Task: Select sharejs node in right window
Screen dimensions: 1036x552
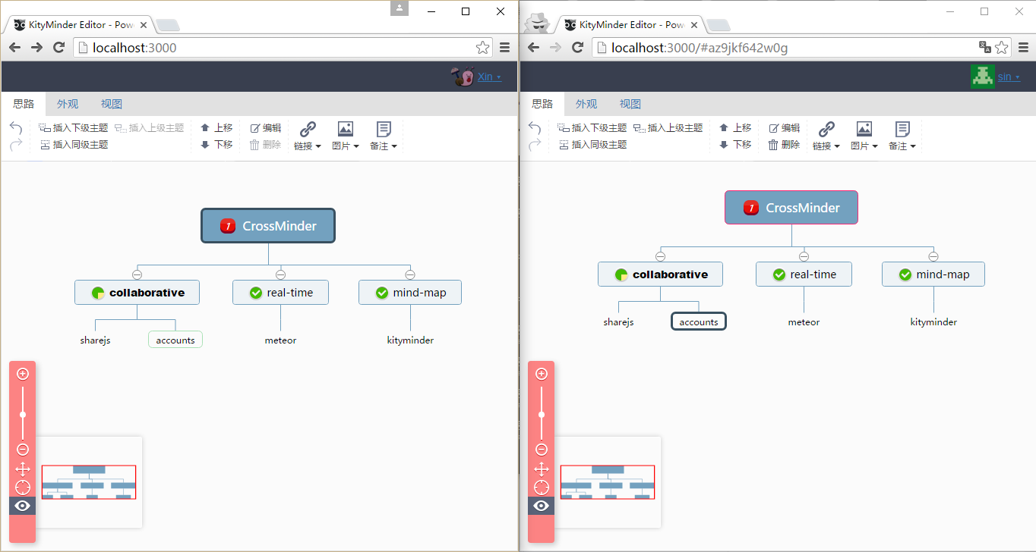Action: click(x=618, y=322)
